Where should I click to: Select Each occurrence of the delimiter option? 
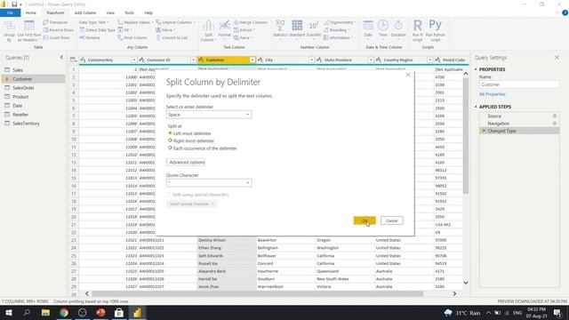(x=170, y=148)
